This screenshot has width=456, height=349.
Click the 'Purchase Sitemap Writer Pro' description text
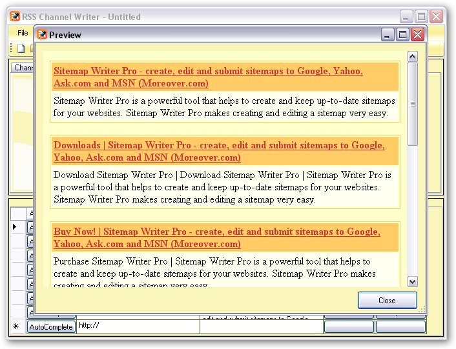214,272
